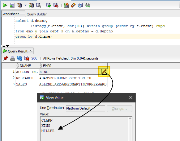180x141 pixels.
Task: Select the Query Result tab
Action: [18, 51]
